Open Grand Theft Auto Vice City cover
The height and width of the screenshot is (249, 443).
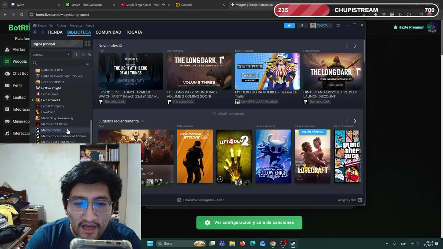[x=347, y=156]
